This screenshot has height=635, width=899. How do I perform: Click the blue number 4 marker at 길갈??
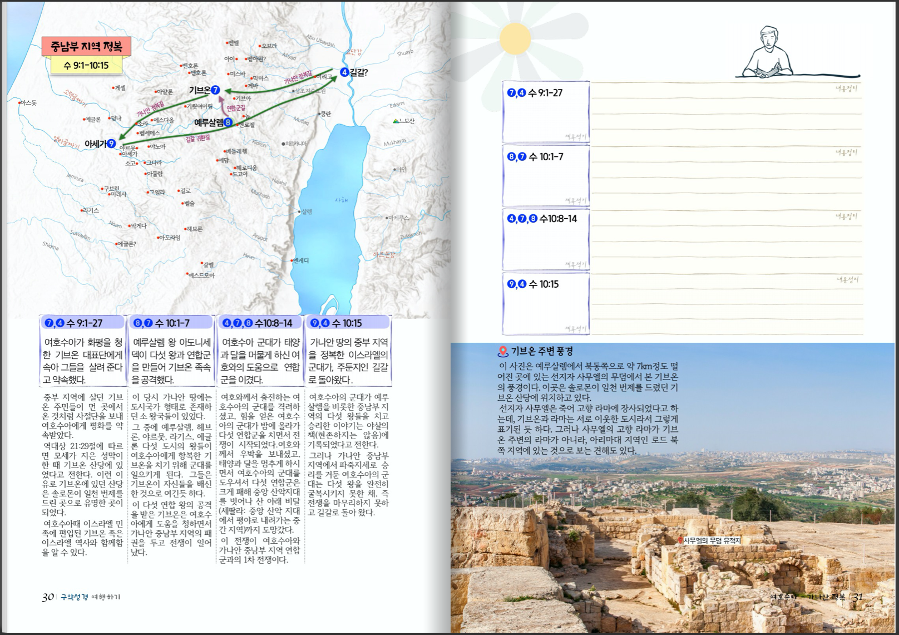[x=344, y=72]
